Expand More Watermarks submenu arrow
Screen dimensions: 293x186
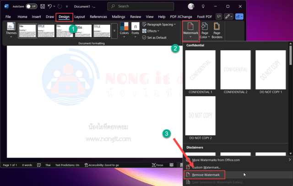(x=290, y=160)
